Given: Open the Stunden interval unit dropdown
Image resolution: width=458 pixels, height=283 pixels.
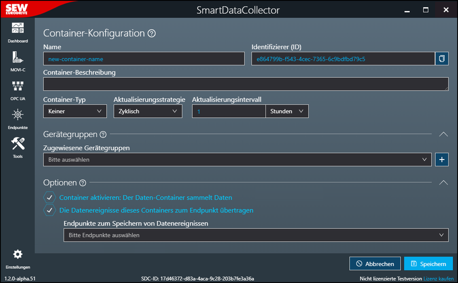Looking at the screenshot, I should pos(287,111).
